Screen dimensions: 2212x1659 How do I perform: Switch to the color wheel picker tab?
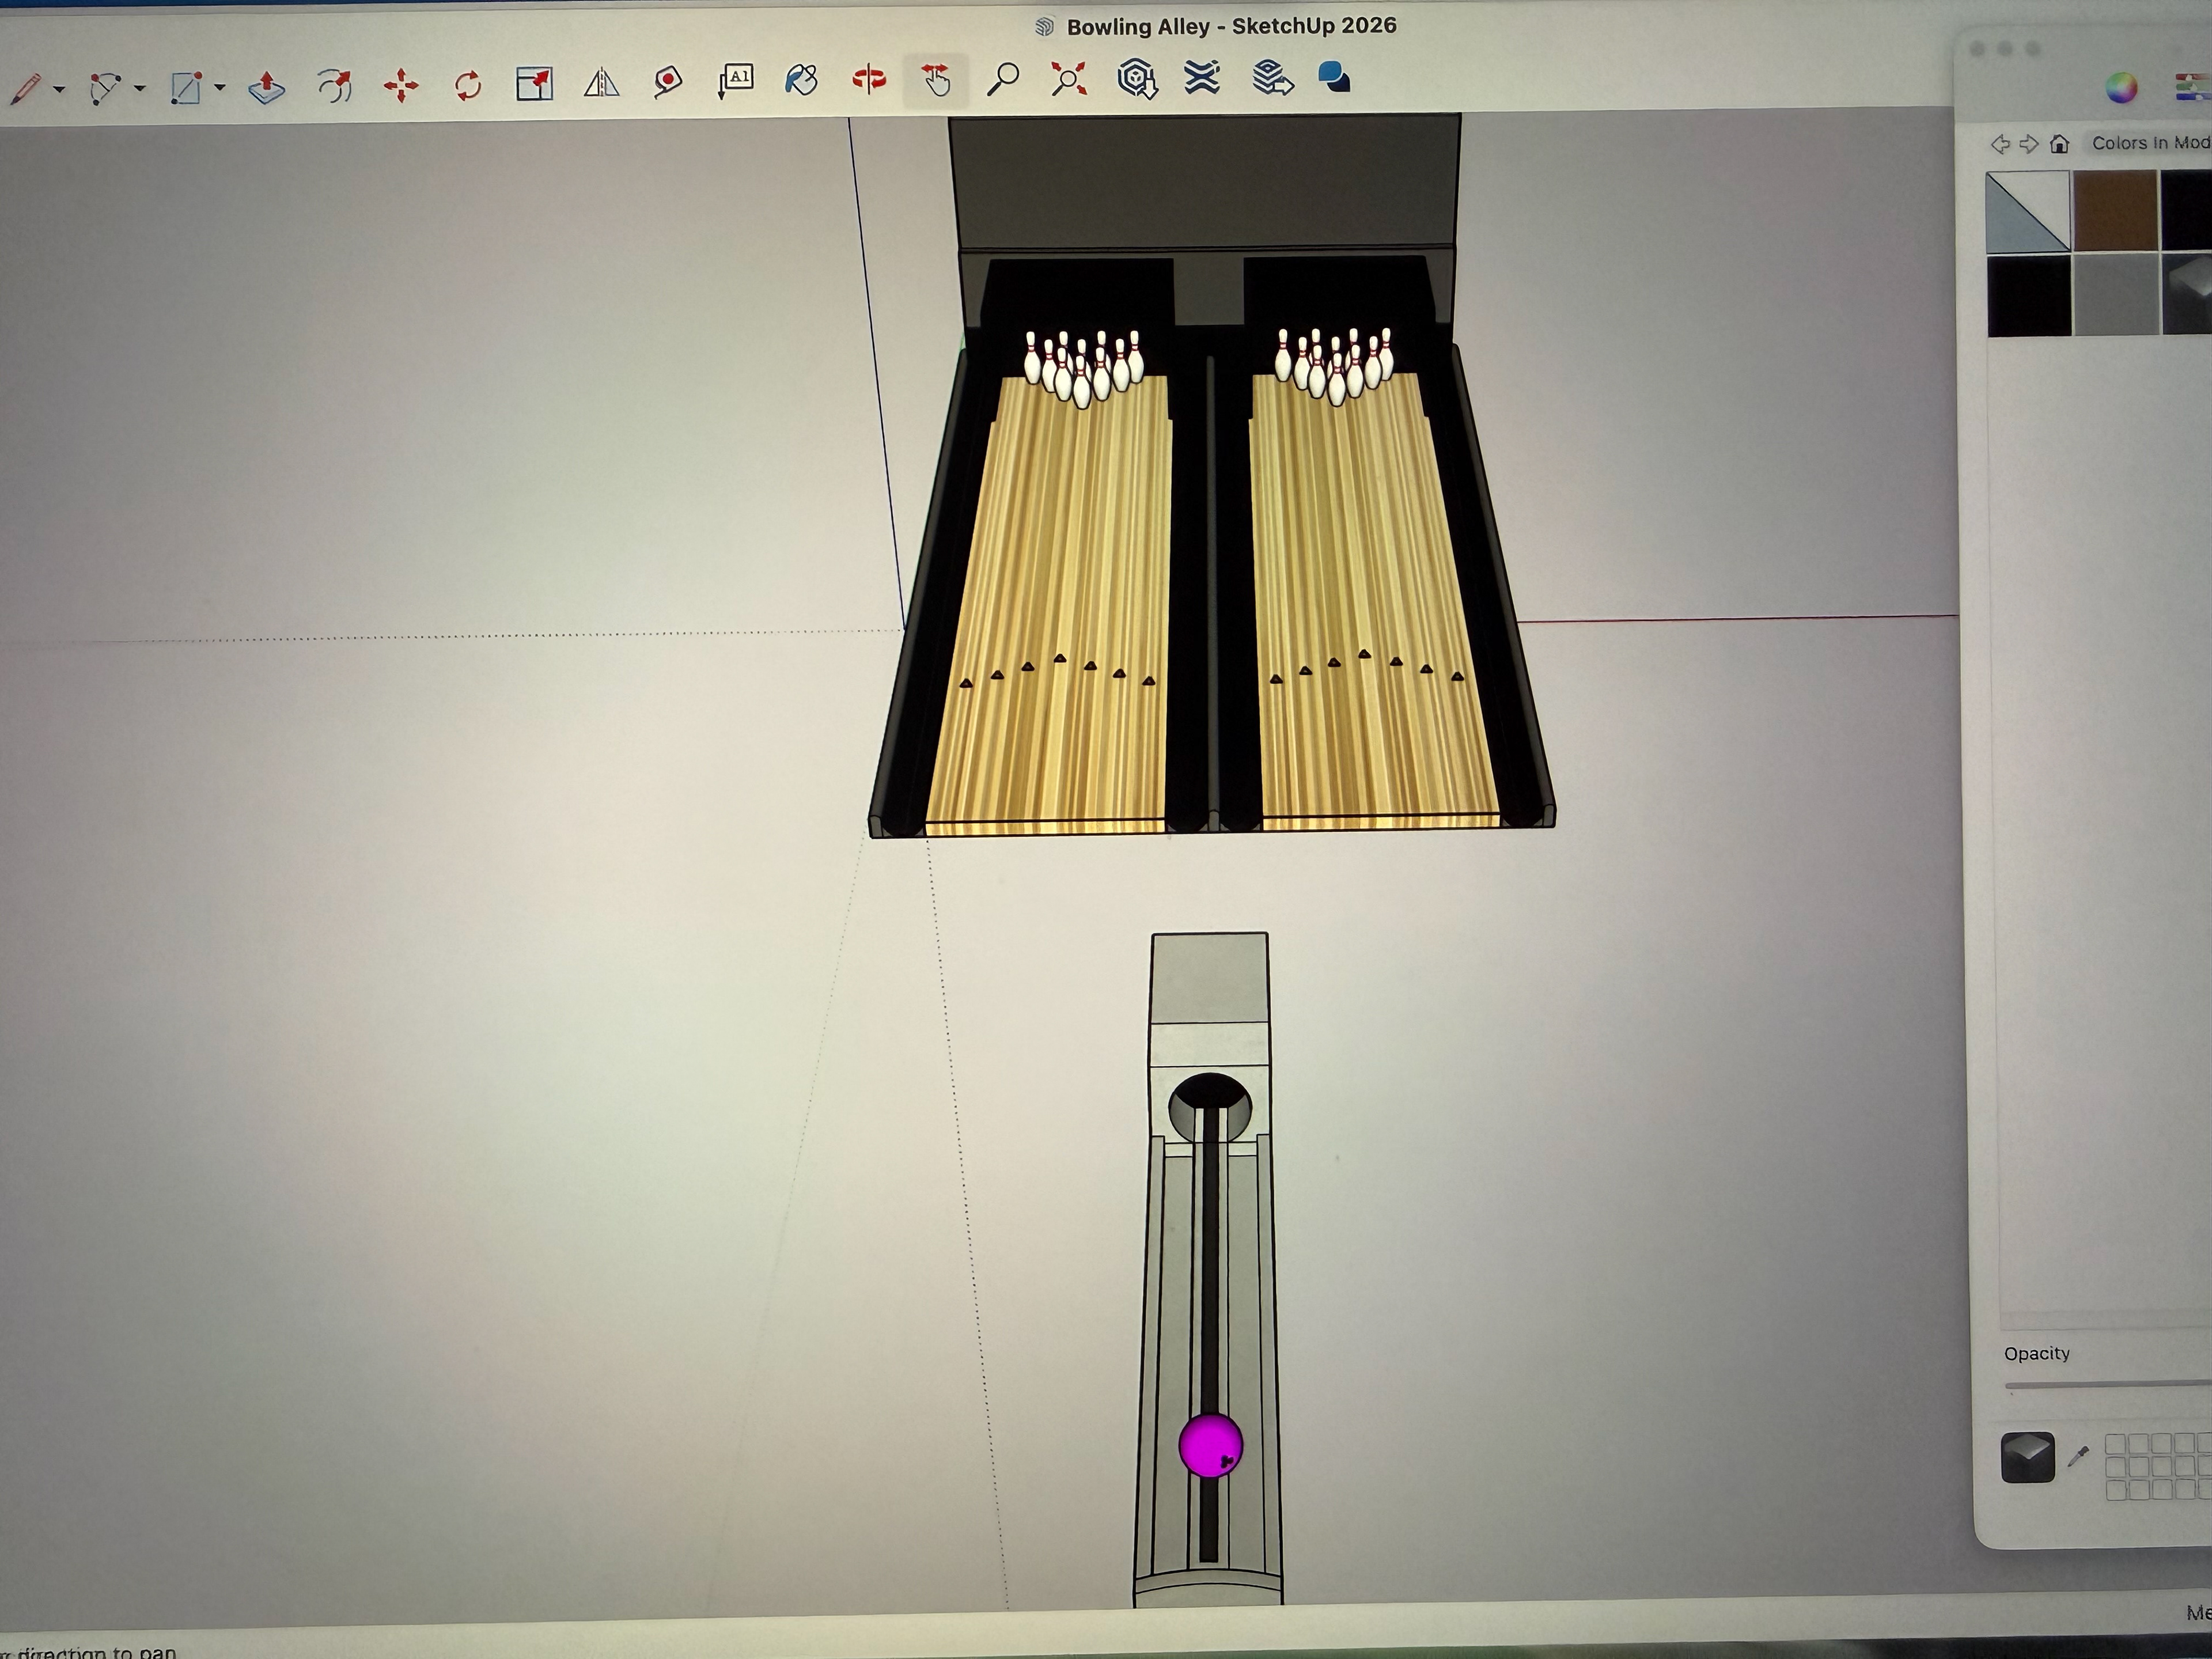[2121, 88]
